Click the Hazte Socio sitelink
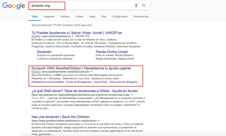 click(101, 82)
